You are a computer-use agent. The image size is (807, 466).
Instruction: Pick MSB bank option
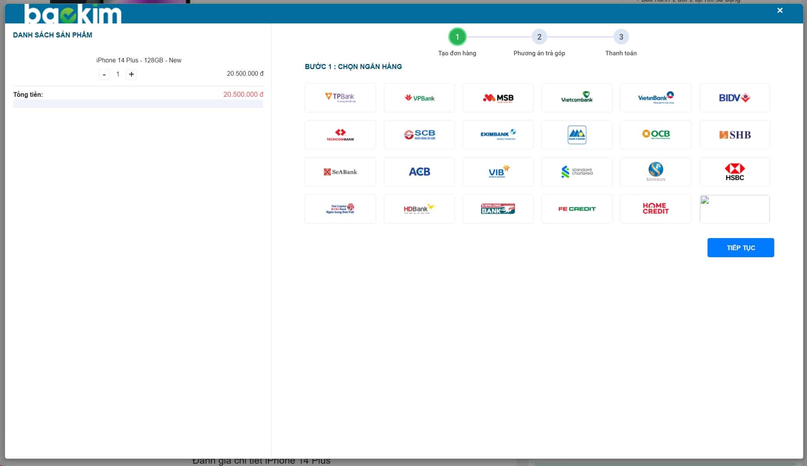[x=498, y=98]
